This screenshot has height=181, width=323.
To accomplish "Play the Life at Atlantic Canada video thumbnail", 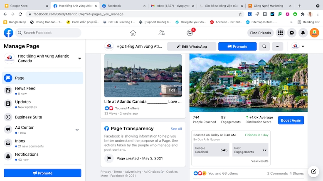I will 143,75.
